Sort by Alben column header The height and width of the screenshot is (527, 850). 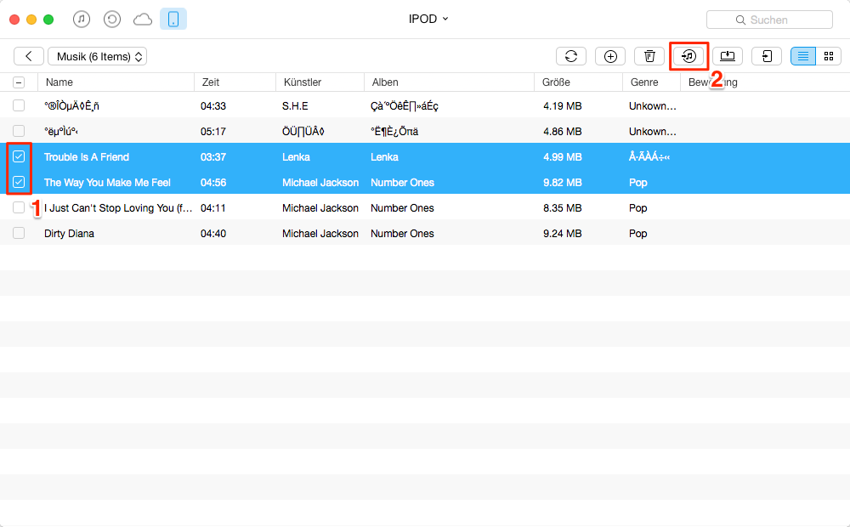[450, 82]
